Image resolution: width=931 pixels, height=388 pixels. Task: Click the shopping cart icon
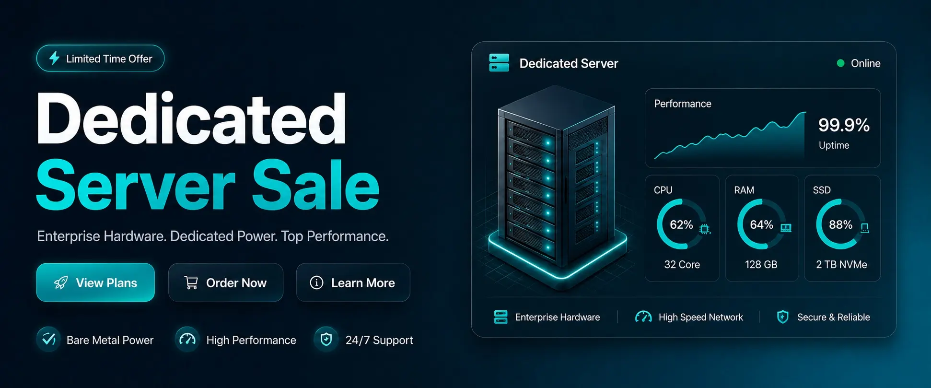tap(191, 282)
